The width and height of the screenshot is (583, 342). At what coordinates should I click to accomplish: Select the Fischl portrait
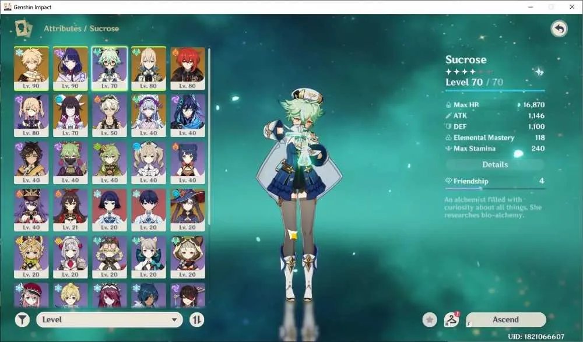pos(31,115)
